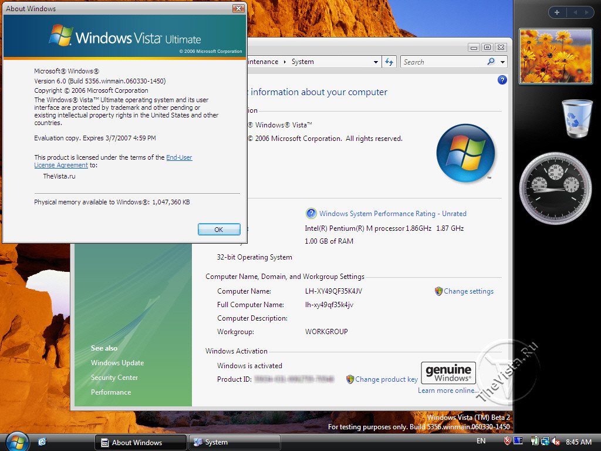601x451 pixels.
Task: Click '1.00 GB of RAM' text
Action: pyautogui.click(x=329, y=241)
